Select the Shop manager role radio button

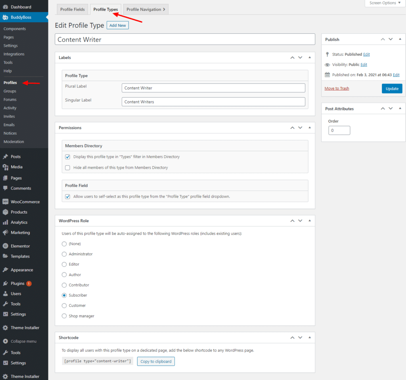[x=64, y=316]
